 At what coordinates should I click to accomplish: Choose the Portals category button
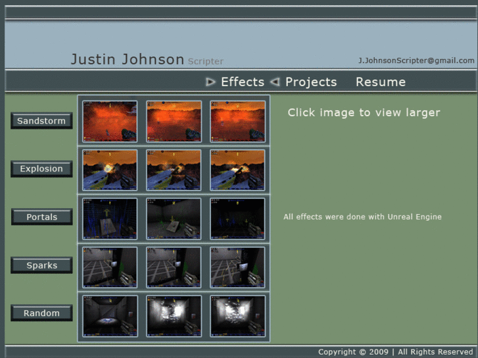[x=42, y=217]
